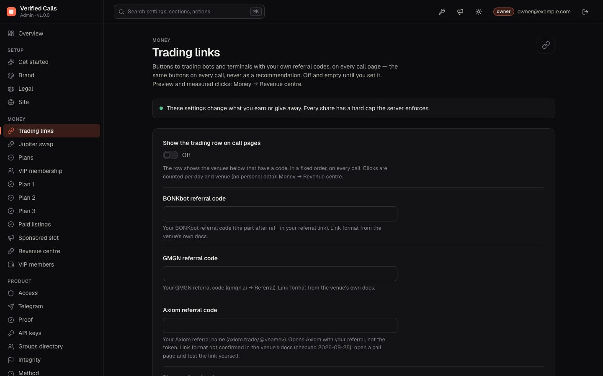Select the Proof sidebar item

point(52,320)
